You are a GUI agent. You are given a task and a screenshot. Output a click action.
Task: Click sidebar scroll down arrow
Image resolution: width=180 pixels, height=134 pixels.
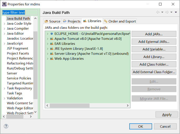35,112
